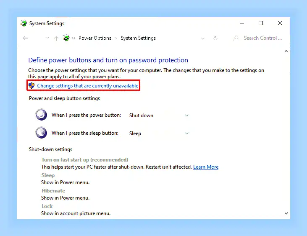The image size is (307, 236).
Task: Click the search magnifier icon
Action: [236, 38]
